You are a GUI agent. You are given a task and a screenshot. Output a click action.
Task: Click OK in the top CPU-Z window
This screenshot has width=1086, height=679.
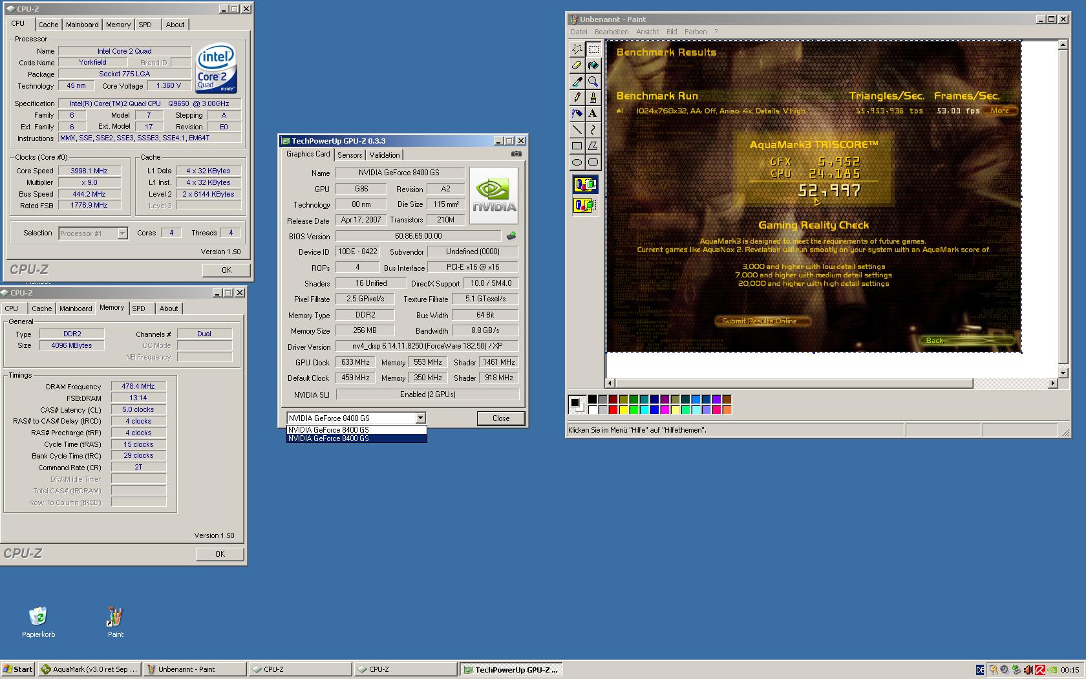(x=226, y=270)
